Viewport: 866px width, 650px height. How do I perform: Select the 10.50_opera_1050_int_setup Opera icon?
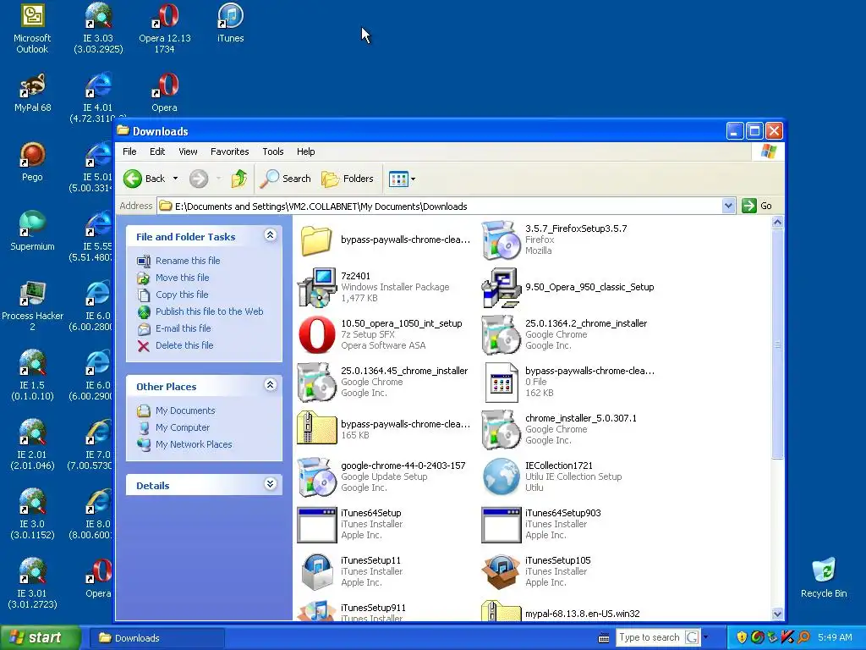coord(316,334)
